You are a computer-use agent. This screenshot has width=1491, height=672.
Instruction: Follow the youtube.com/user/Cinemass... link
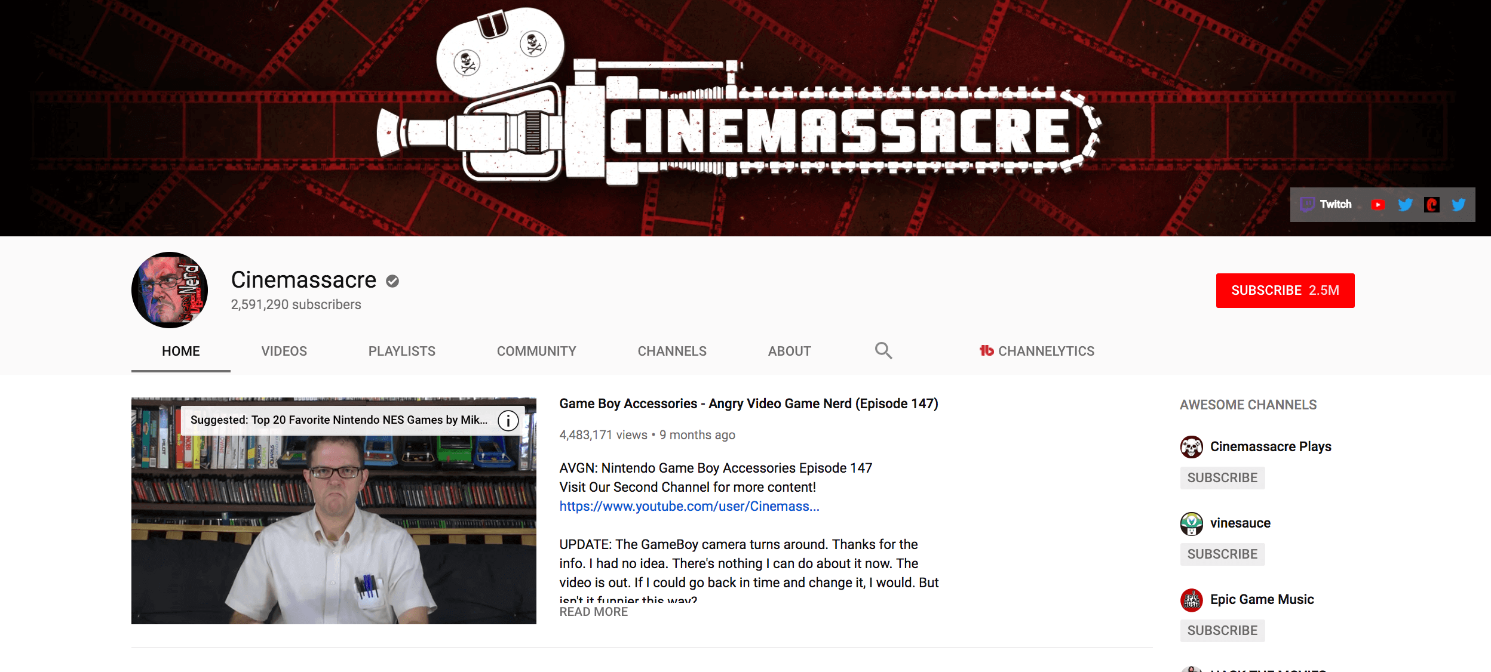(x=689, y=507)
